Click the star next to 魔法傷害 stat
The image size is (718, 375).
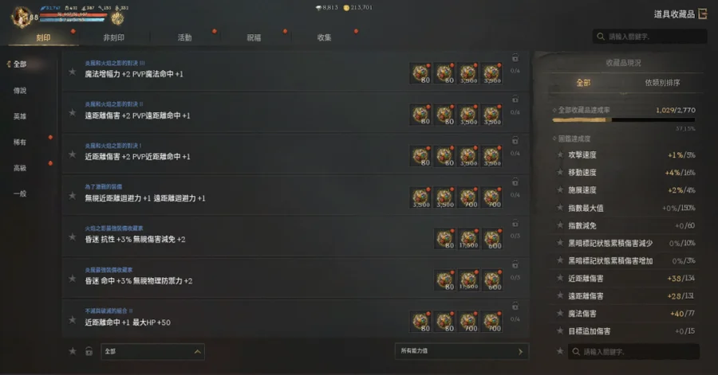coord(560,314)
